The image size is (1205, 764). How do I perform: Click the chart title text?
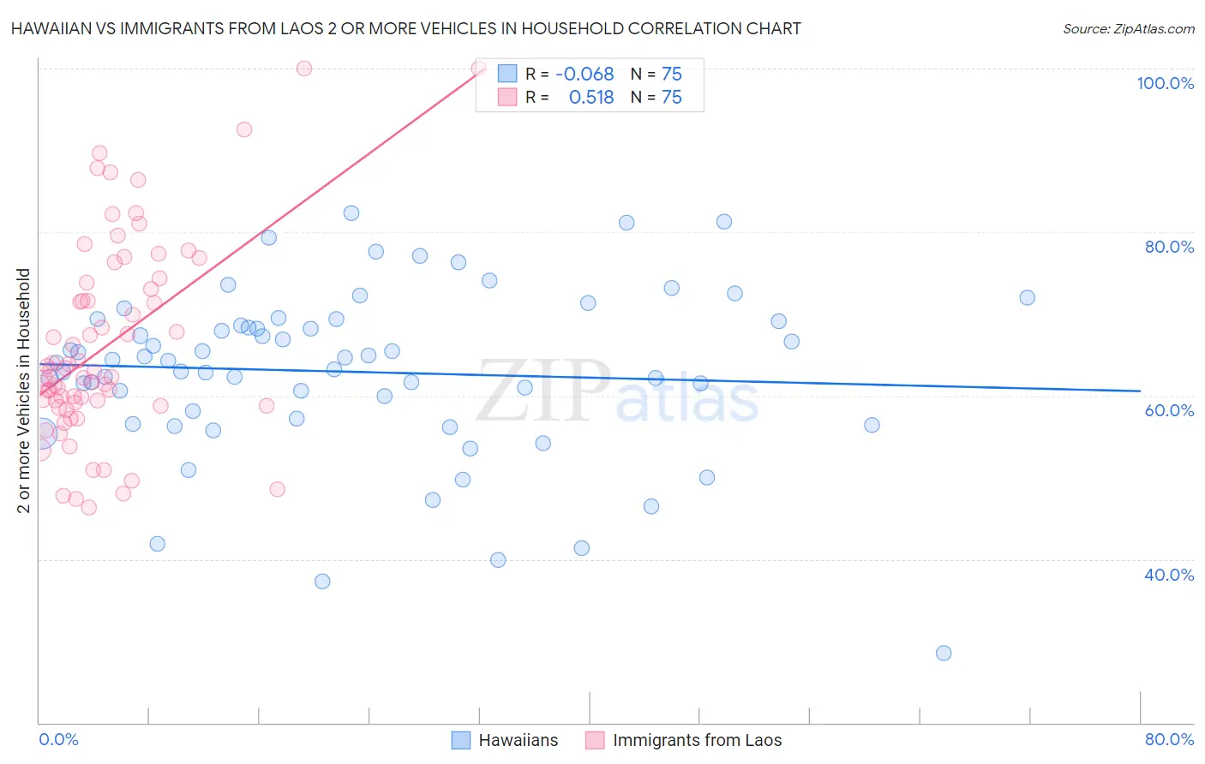405,28
